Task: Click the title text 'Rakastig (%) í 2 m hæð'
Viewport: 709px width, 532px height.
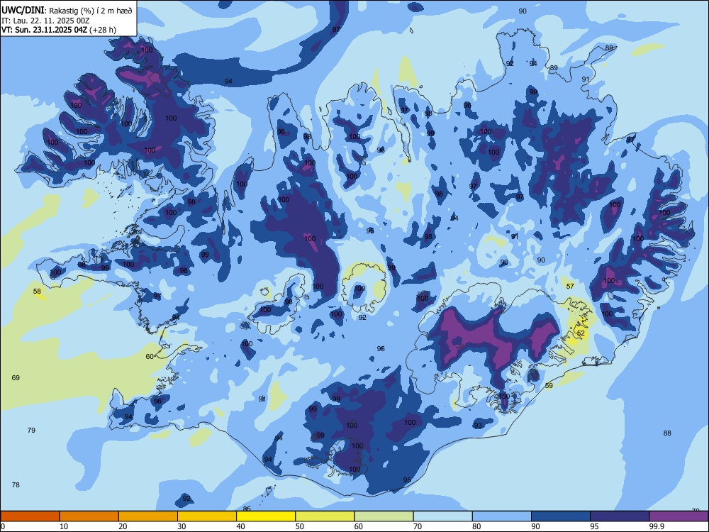Action: click(91, 11)
